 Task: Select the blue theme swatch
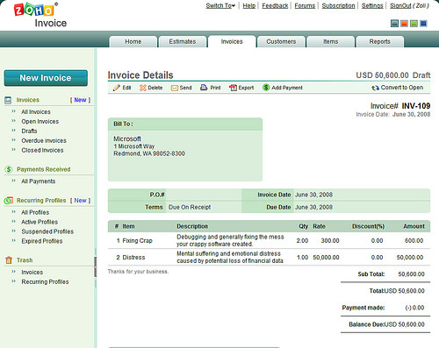[423, 24]
